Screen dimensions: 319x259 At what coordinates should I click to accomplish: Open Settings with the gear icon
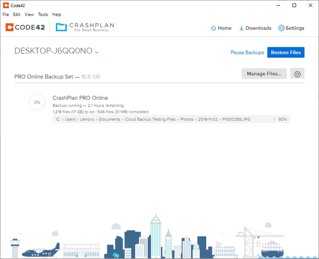291,28
